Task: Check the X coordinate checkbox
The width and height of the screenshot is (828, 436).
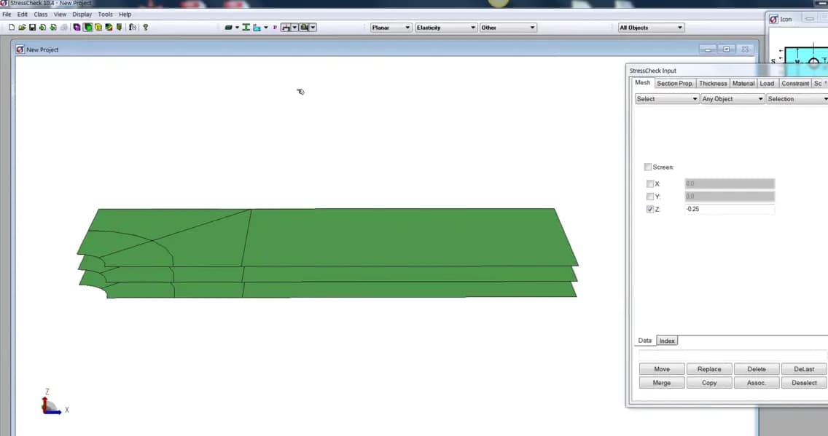Action: pyautogui.click(x=650, y=183)
